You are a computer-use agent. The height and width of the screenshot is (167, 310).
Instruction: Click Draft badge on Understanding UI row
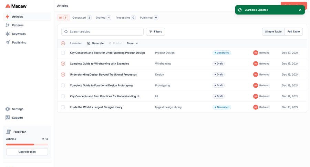pos(218,96)
